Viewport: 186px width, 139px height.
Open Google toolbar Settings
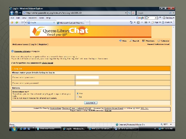point(168,18)
